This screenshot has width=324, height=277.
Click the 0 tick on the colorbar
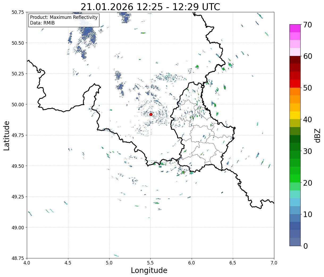coord(305,246)
